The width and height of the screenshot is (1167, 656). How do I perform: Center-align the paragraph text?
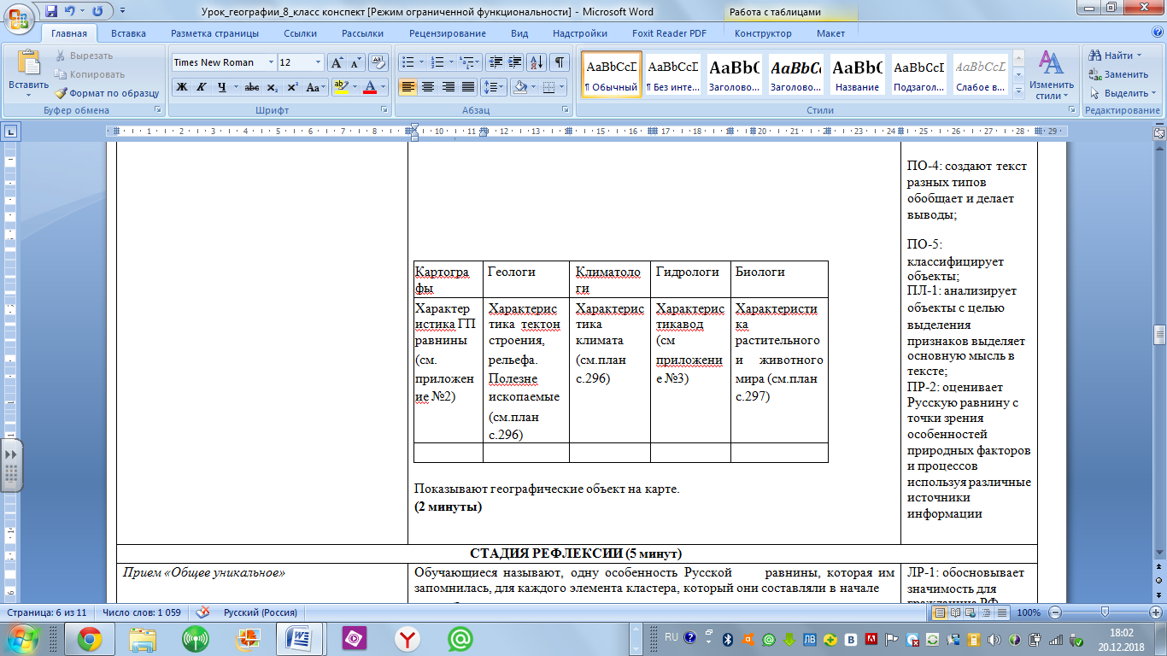[x=428, y=87]
